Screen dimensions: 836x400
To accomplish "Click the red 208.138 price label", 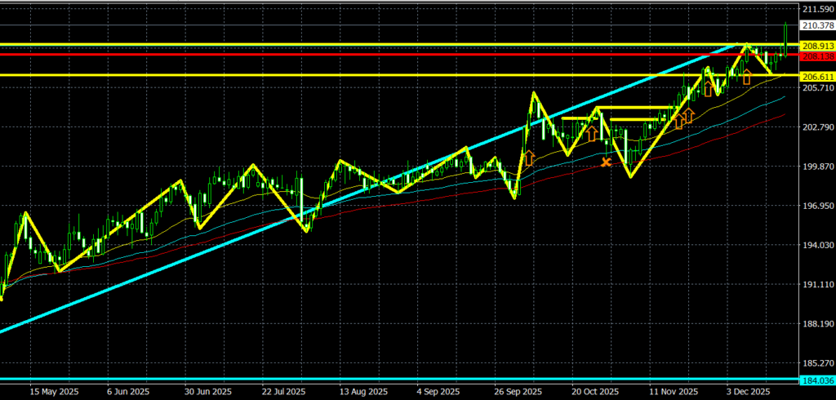I will pos(817,56).
